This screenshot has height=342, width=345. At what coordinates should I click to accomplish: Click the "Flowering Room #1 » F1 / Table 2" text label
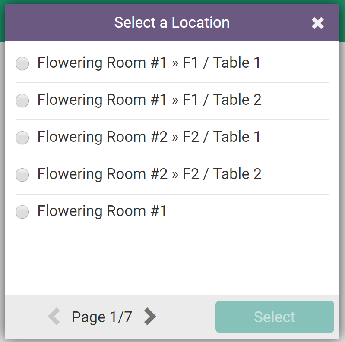(x=149, y=100)
